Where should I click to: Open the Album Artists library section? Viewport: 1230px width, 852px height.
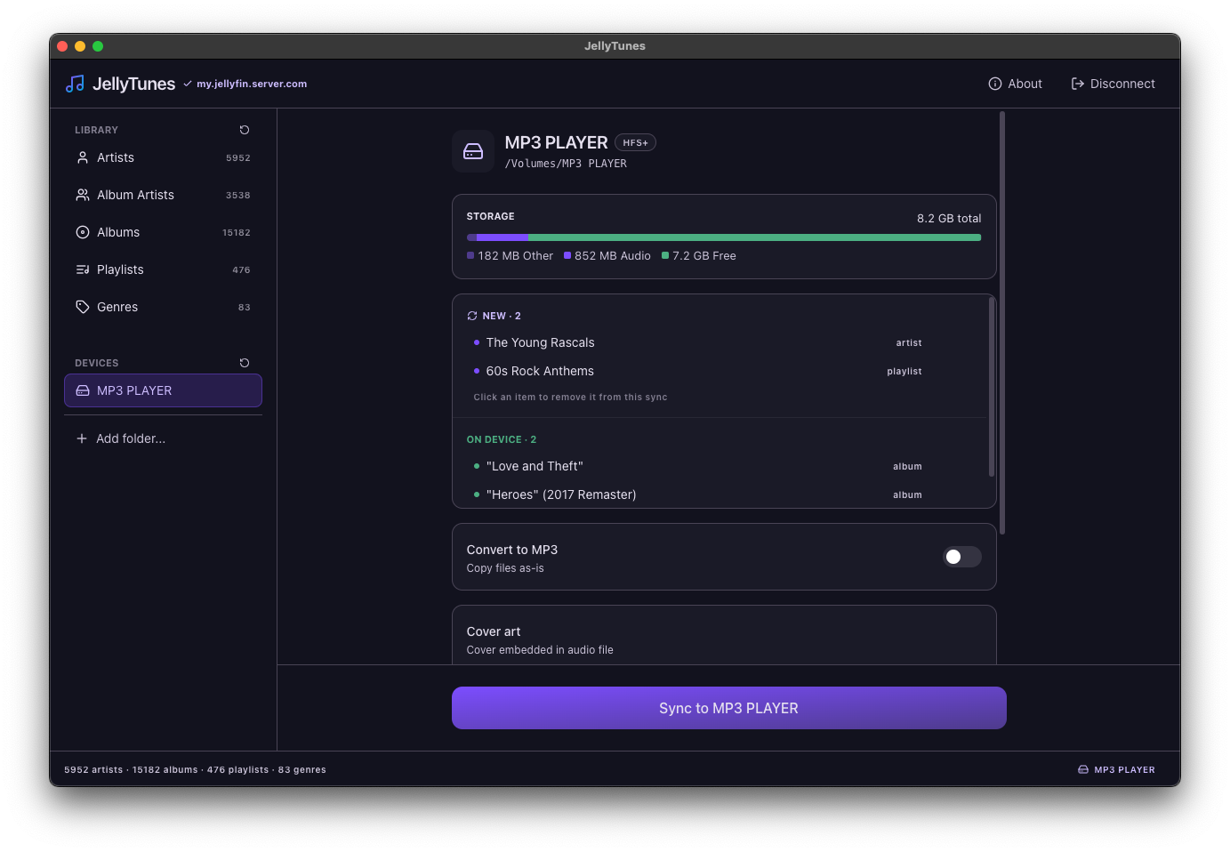point(163,195)
